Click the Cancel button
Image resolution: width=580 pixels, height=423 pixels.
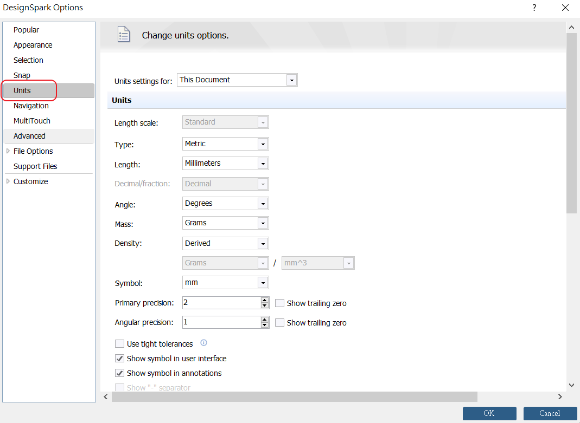(550, 413)
